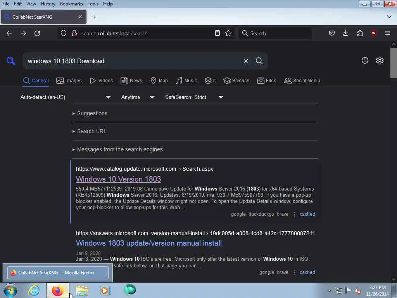Expand Messages from the search engines
The image size is (397, 298).
coord(117,149)
